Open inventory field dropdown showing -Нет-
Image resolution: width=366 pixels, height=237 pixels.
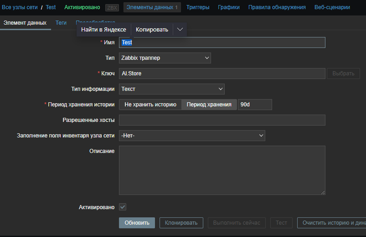point(192,136)
